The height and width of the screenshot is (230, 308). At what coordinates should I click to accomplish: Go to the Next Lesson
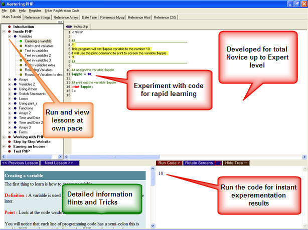[60, 163]
